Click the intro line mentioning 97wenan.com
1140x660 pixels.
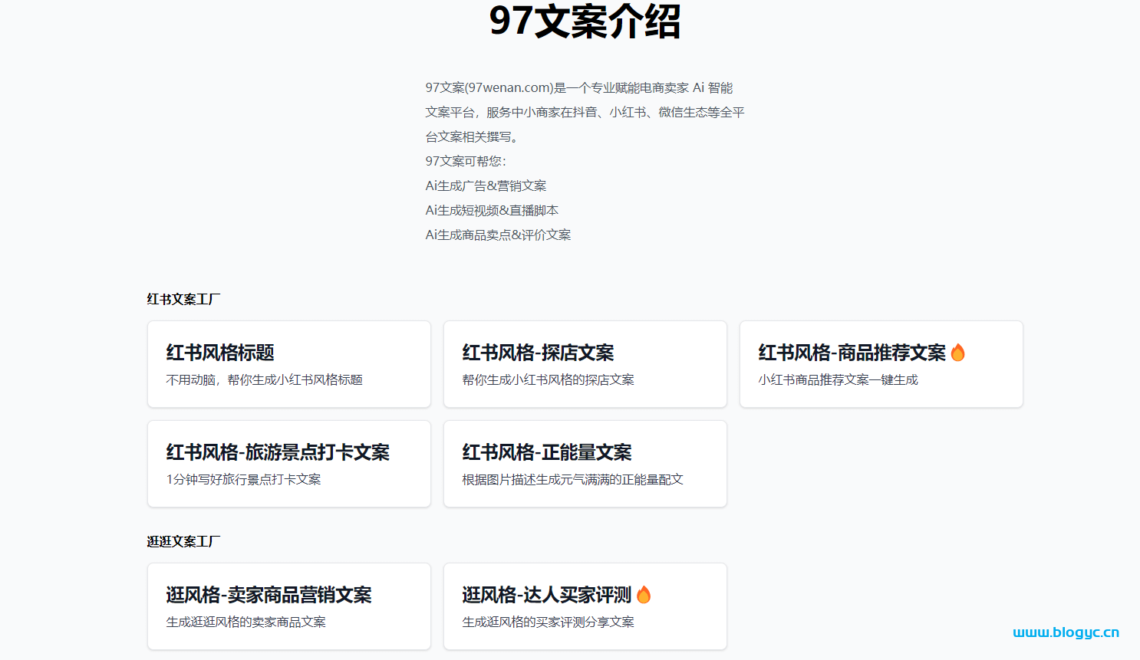coord(579,87)
